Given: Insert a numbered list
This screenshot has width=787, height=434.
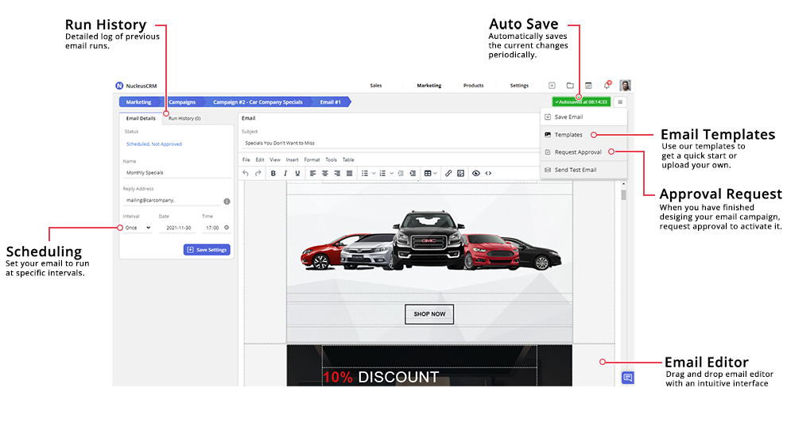Looking at the screenshot, I should [382, 174].
